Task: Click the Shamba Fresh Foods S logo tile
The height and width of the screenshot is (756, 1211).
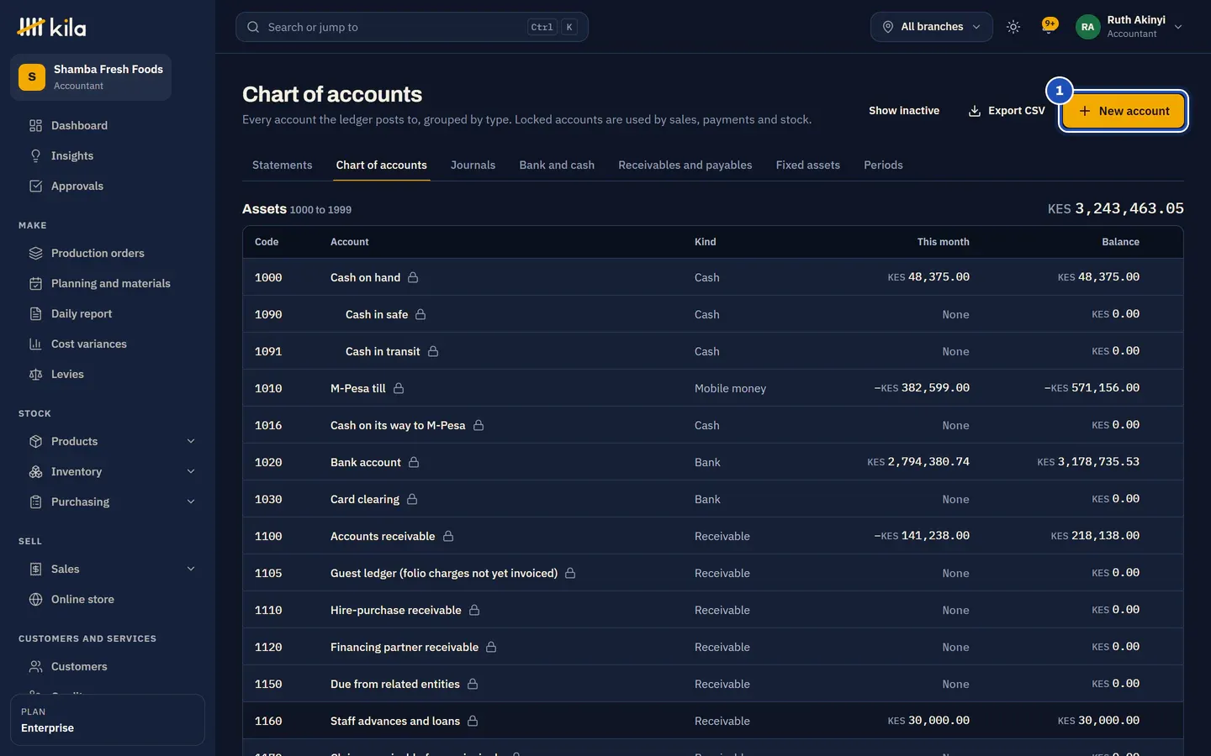Action: point(32,77)
